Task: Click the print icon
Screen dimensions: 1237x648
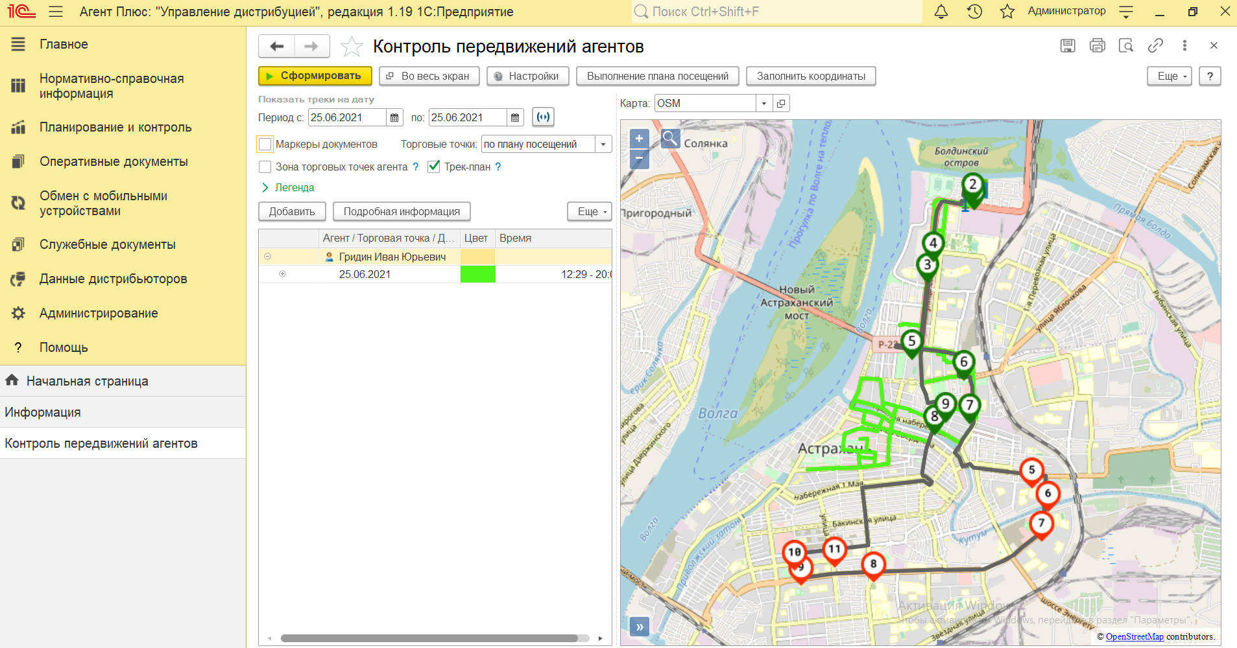Action: tap(1098, 45)
